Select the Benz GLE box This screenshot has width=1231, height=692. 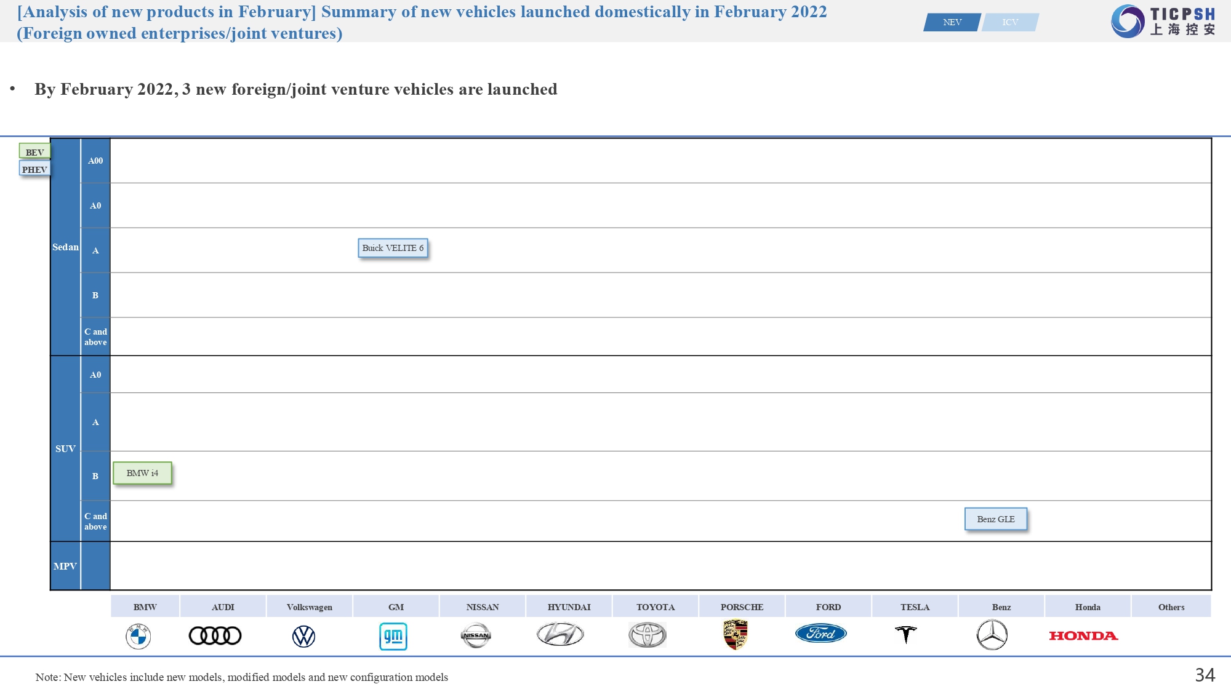996,519
